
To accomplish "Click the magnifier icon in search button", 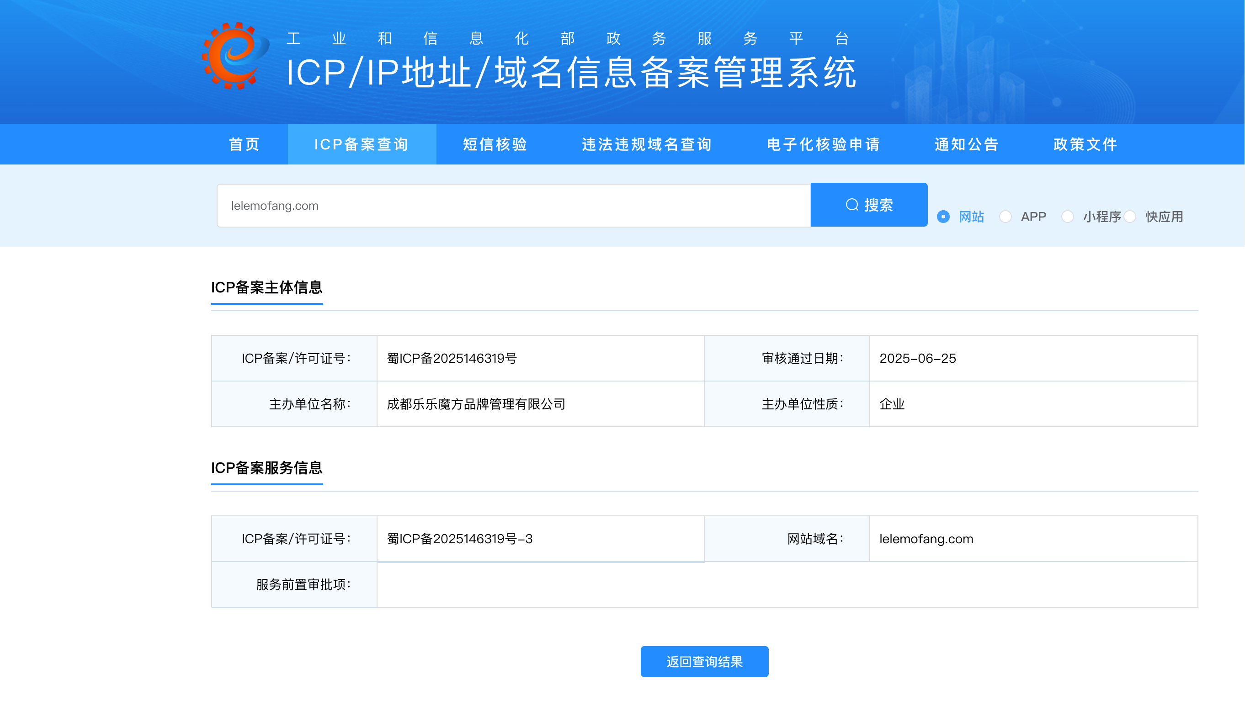I will [x=852, y=204].
